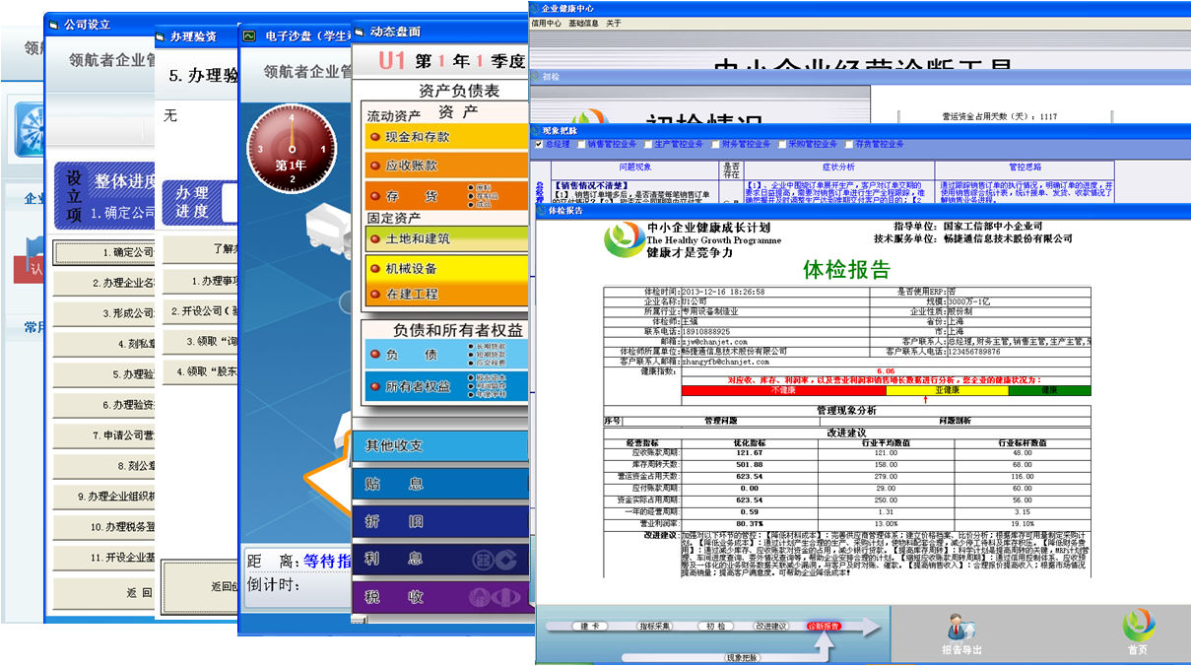Click the 现象把脉 step button
The height and width of the screenshot is (666, 1191).
coord(744,657)
